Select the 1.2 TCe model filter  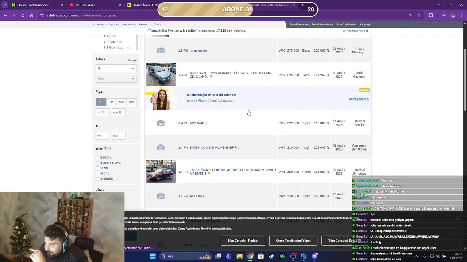click(x=109, y=42)
